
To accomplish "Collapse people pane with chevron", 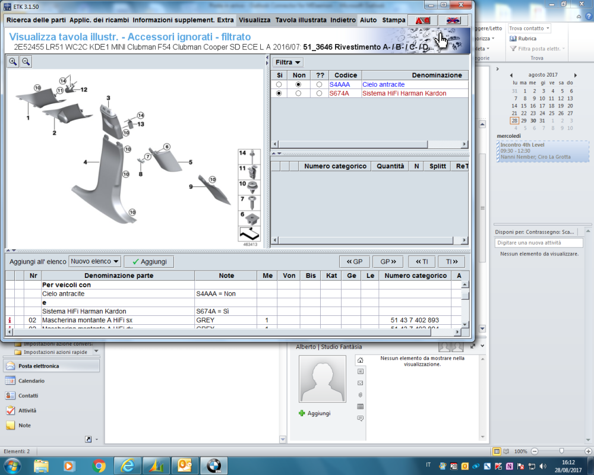I will (x=482, y=346).
